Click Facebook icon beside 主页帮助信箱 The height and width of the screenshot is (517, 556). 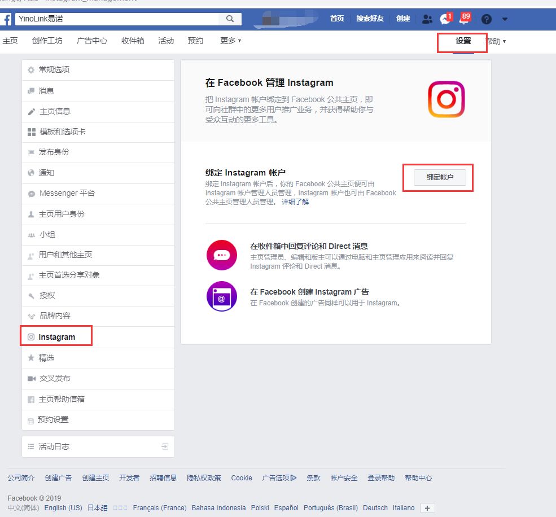tap(31, 400)
